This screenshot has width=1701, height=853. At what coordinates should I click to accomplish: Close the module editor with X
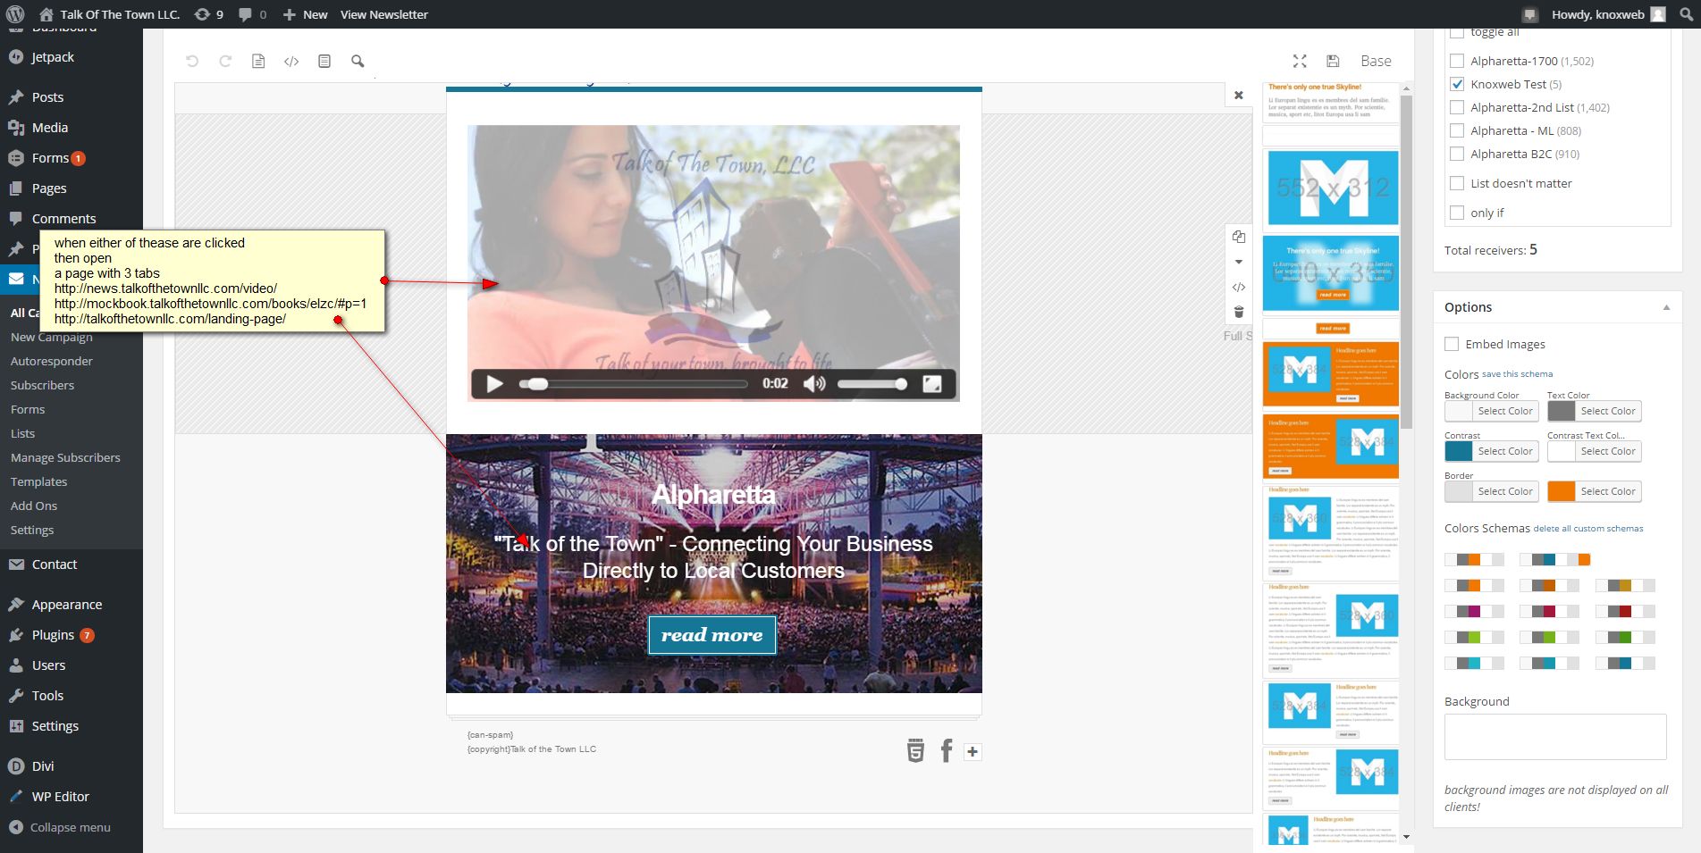click(x=1238, y=95)
